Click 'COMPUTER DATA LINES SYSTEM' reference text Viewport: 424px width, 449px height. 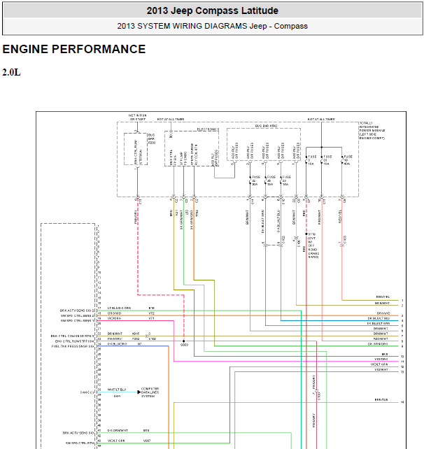point(150,392)
